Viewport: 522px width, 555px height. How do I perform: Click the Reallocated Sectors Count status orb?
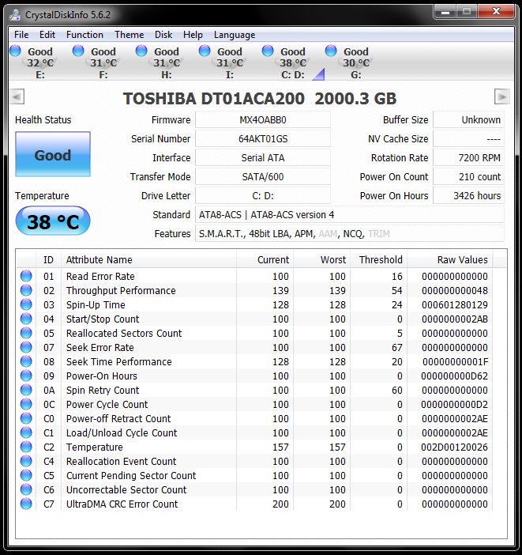click(x=26, y=334)
